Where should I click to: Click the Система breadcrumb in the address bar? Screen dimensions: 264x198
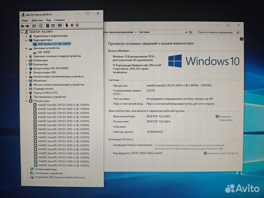click(144, 32)
